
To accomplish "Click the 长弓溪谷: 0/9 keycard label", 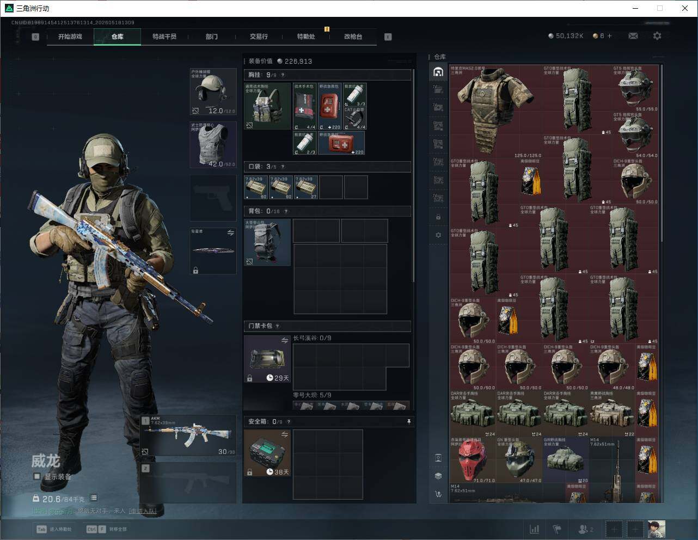I will pos(312,338).
